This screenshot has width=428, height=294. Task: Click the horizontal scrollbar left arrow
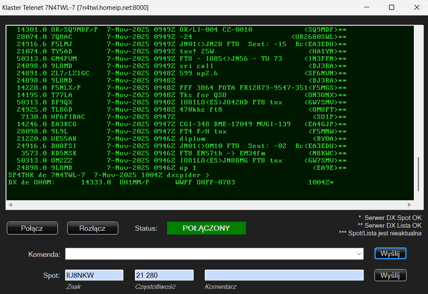tap(10, 205)
